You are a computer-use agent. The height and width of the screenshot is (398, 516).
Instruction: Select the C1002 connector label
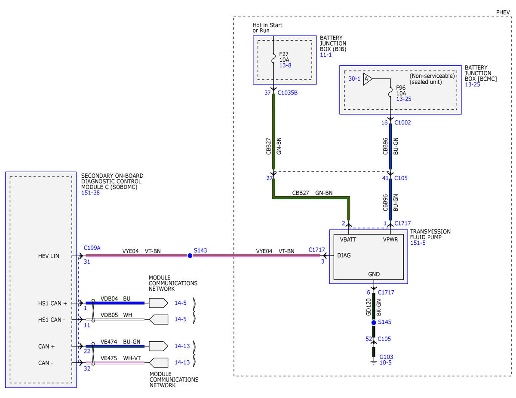click(402, 122)
